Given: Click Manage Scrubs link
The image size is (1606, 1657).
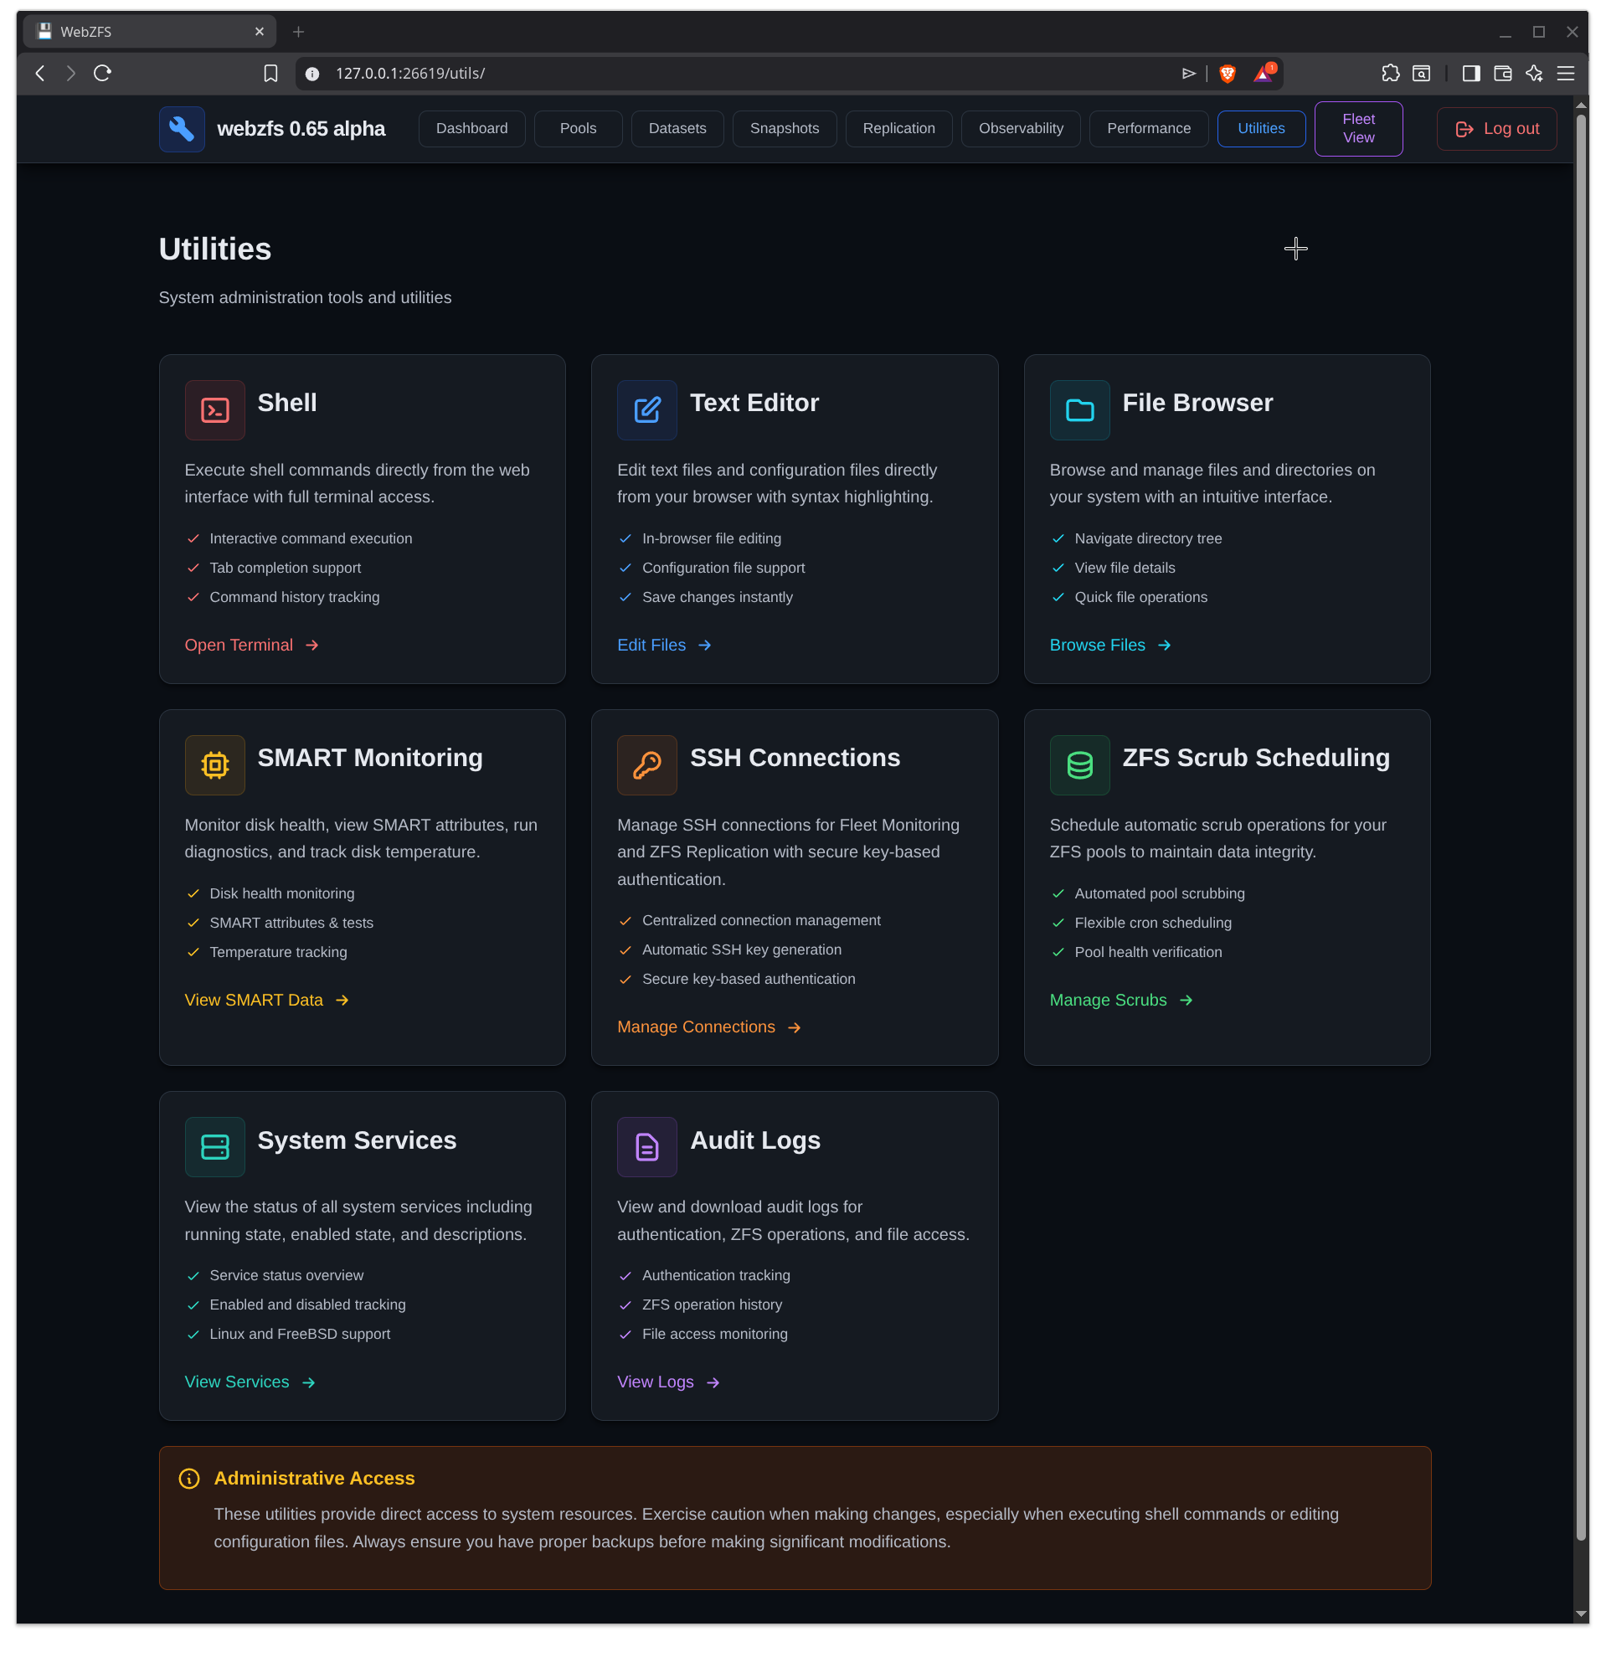Looking at the screenshot, I should [x=1107, y=999].
